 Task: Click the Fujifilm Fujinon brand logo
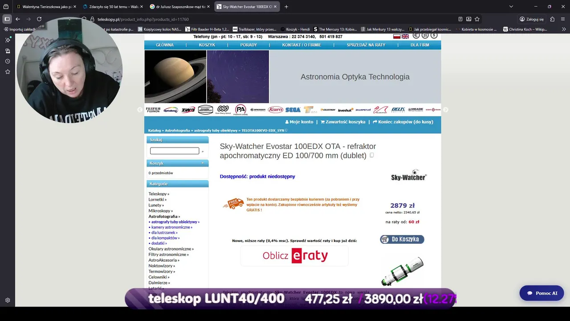tap(153, 110)
